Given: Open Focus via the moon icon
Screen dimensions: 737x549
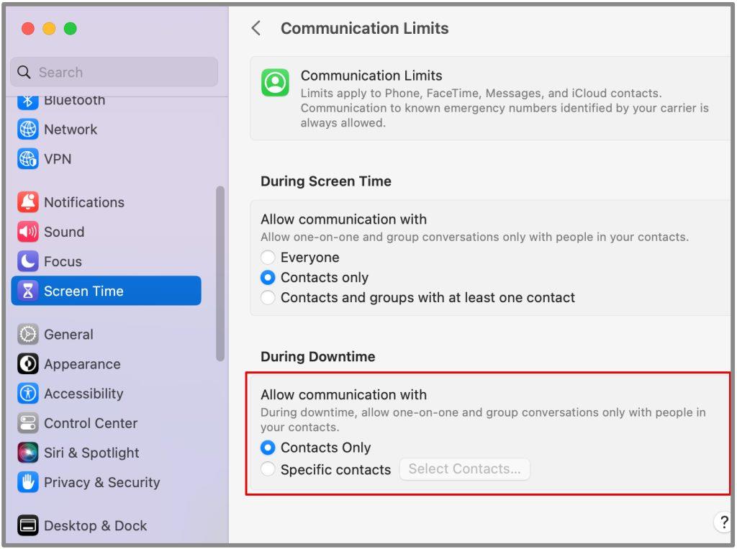Looking at the screenshot, I should point(28,261).
